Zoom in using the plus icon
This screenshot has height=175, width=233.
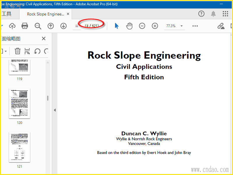point(155,26)
